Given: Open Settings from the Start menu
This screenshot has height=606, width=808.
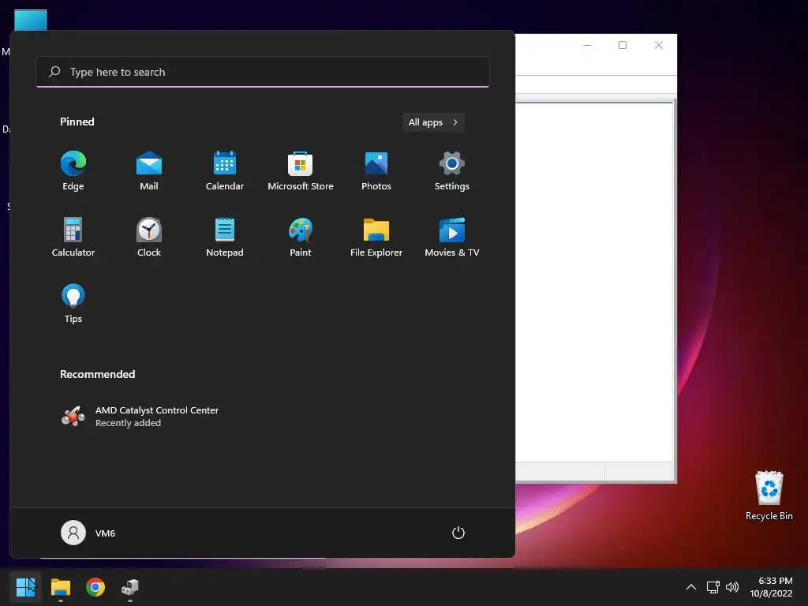Looking at the screenshot, I should tap(452, 171).
